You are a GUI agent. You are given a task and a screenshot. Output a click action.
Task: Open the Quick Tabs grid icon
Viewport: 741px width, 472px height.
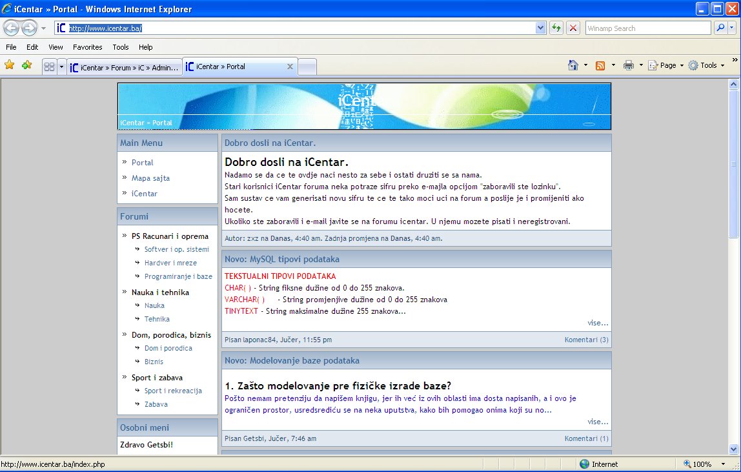pos(49,67)
